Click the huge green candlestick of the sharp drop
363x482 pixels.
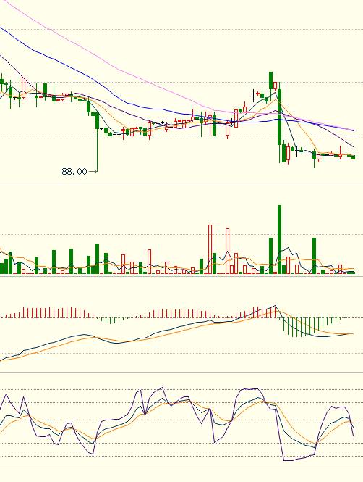[x=279, y=117]
